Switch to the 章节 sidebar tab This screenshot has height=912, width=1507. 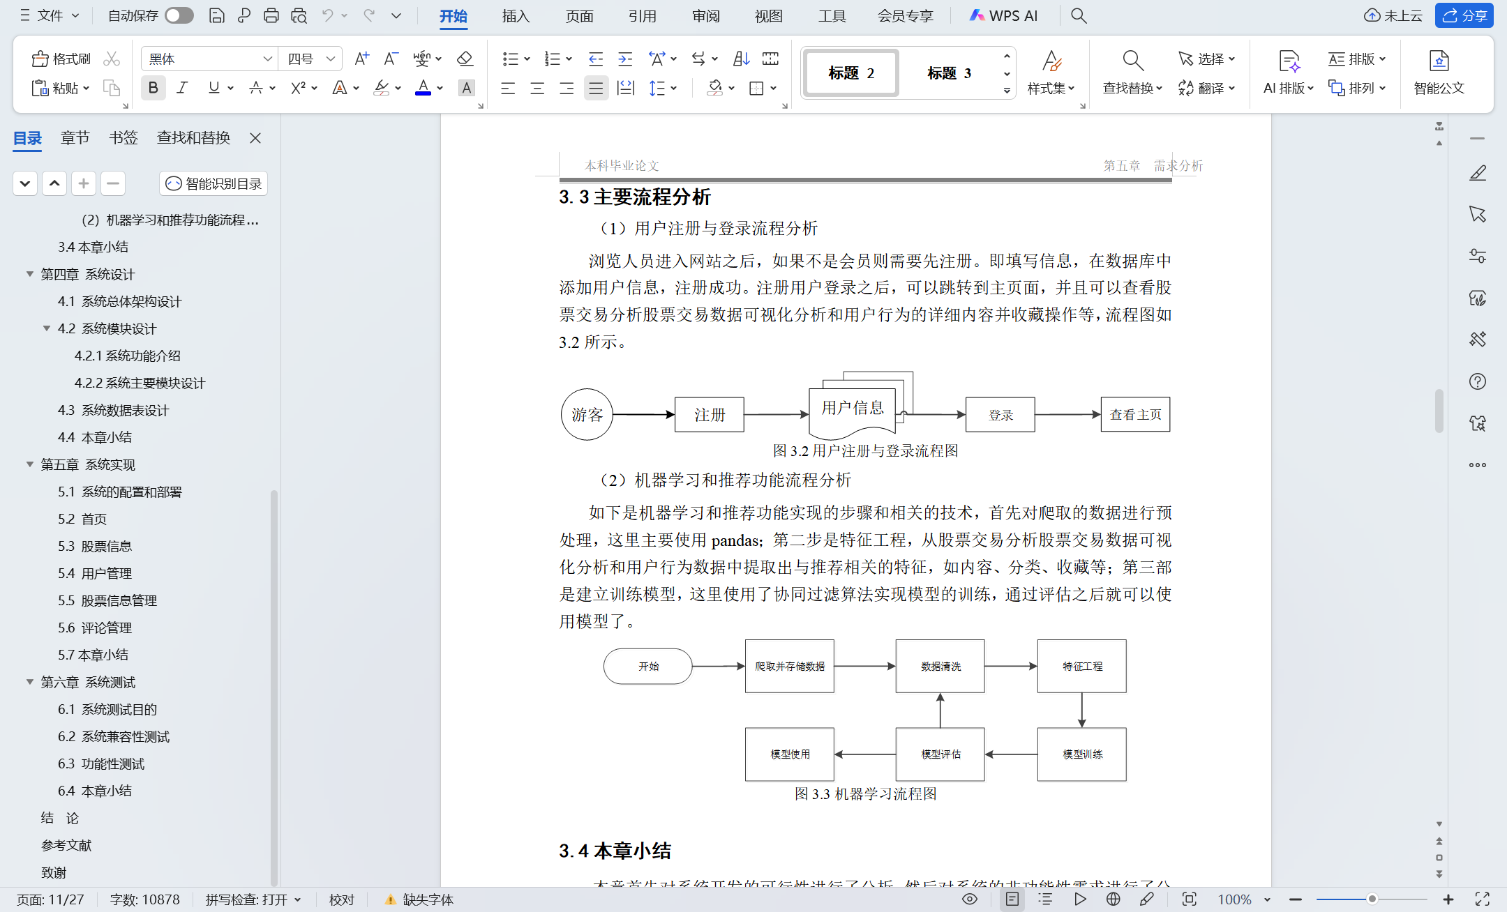[x=75, y=137]
